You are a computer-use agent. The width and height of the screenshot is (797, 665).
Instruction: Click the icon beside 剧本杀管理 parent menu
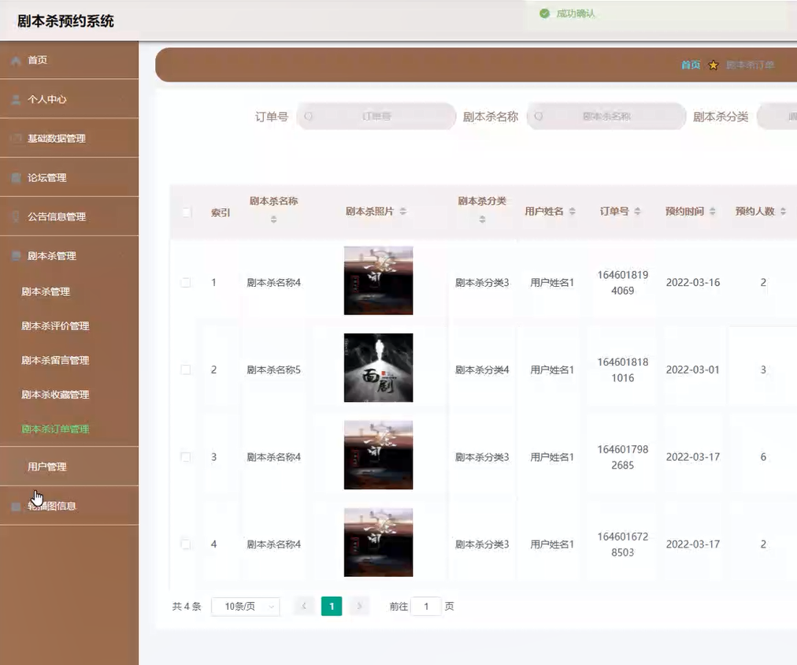[16, 256]
